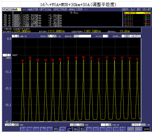Select trace C:FIX /BLK row
The height and width of the screenshot is (133, 152).
point(137,17)
